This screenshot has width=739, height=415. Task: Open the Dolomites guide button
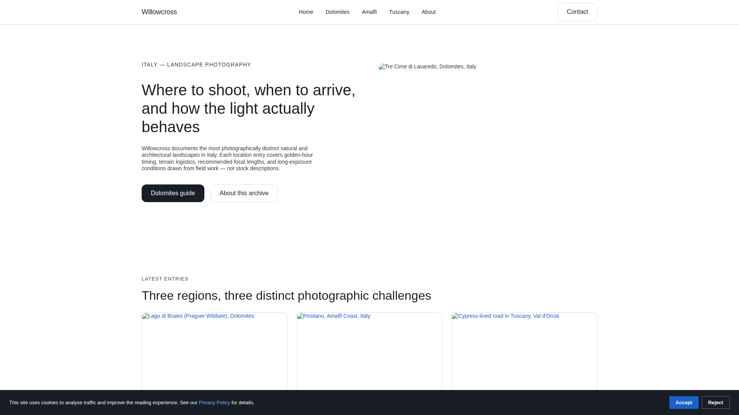pyautogui.click(x=173, y=193)
